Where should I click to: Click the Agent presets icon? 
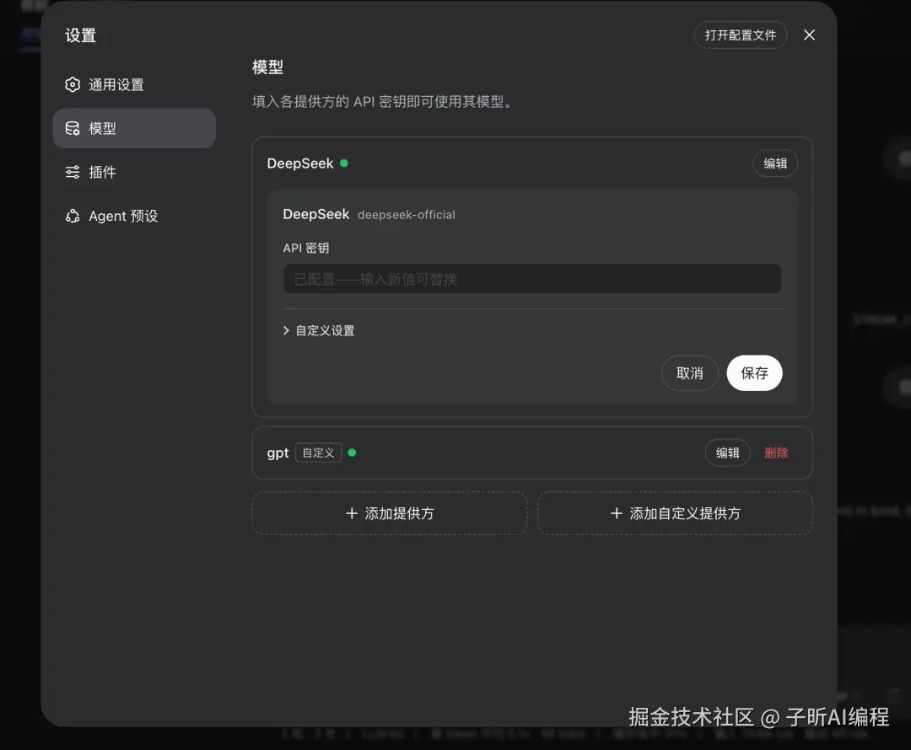pos(73,216)
